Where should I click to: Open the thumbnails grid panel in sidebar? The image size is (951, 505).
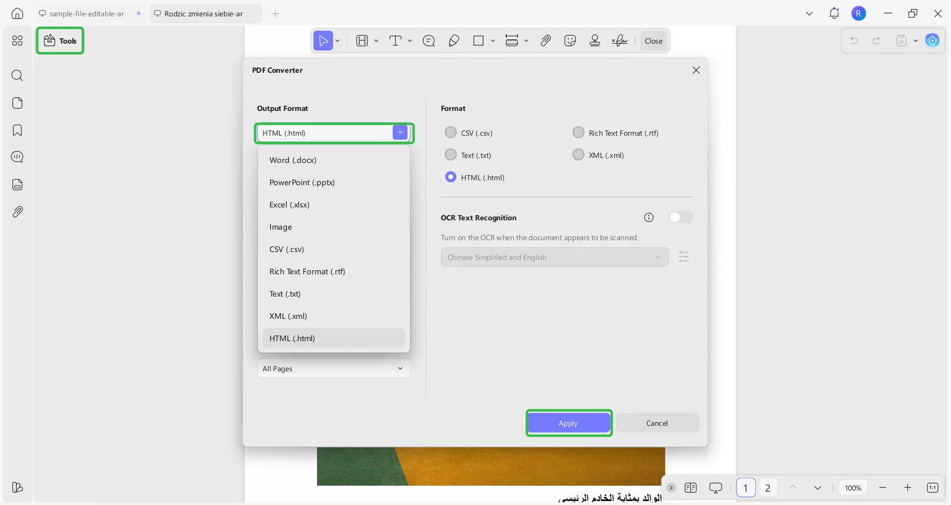[x=17, y=41]
